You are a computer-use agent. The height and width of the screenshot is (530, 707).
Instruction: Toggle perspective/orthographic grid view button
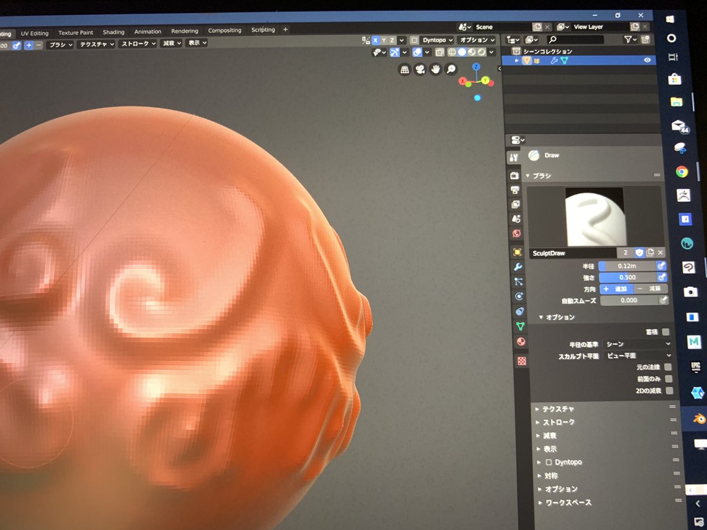(405, 69)
